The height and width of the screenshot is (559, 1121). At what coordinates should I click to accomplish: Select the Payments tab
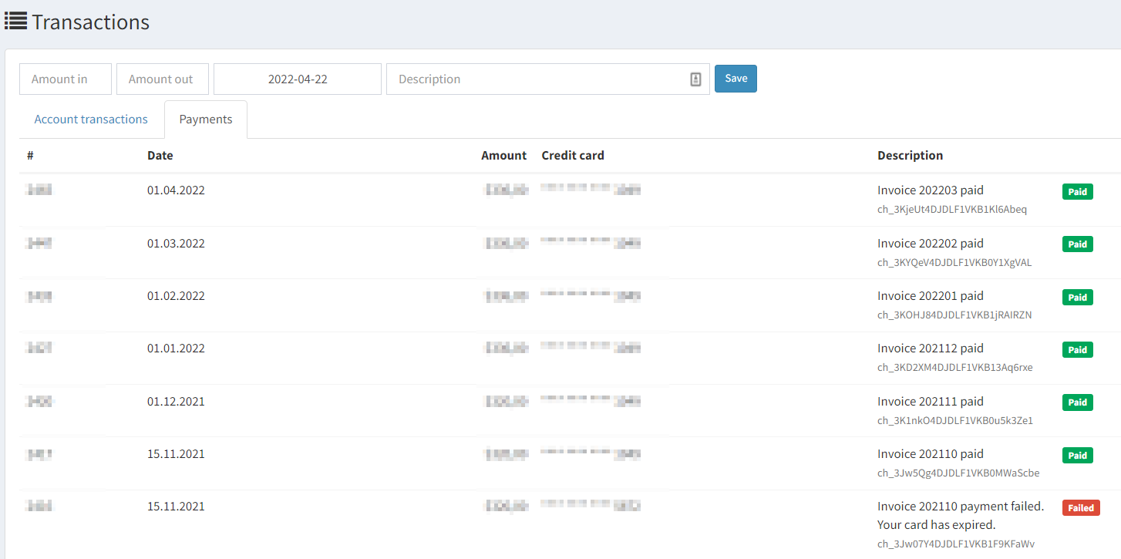(206, 120)
